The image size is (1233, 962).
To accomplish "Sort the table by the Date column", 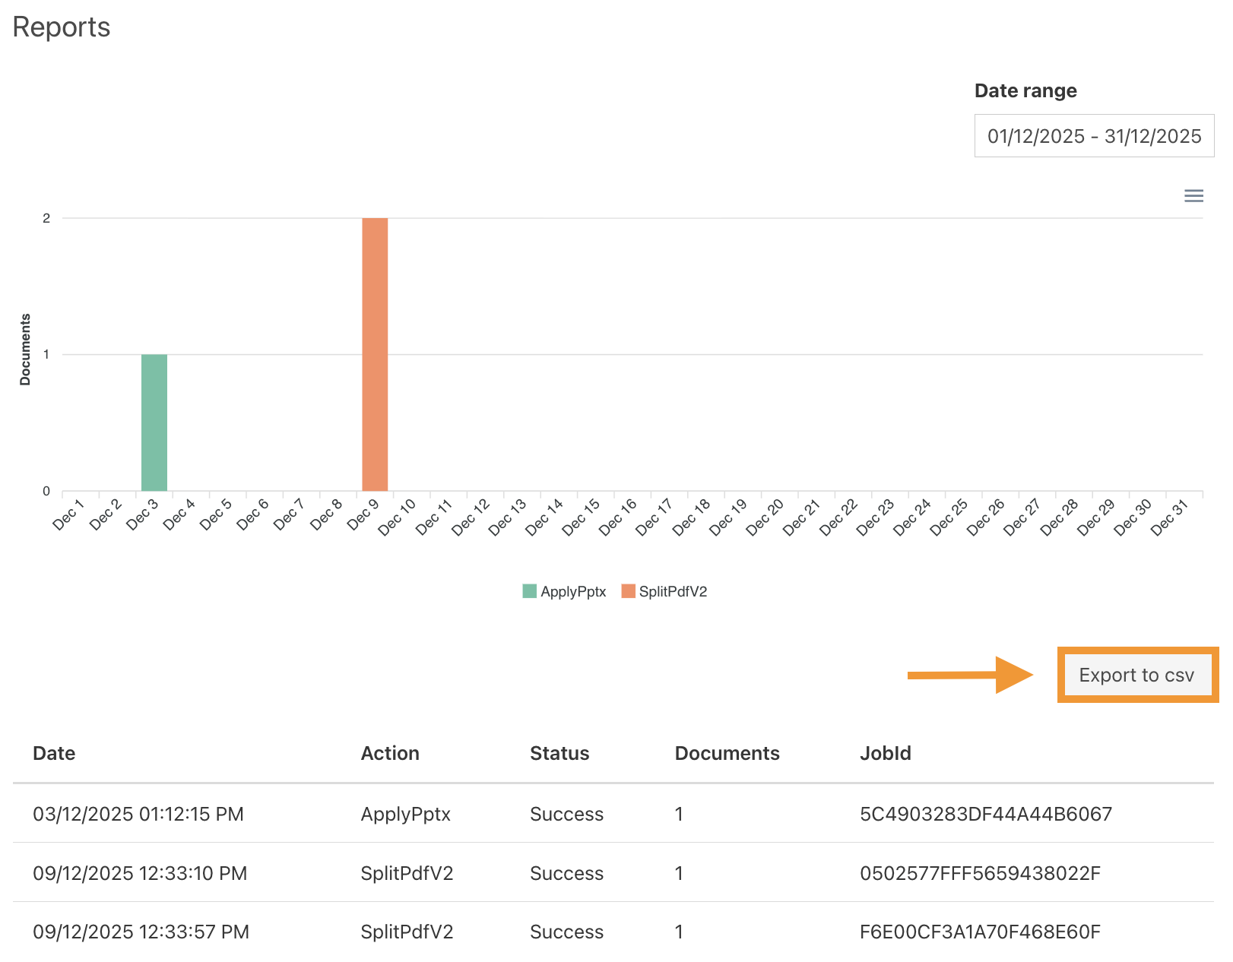I will click(x=53, y=753).
